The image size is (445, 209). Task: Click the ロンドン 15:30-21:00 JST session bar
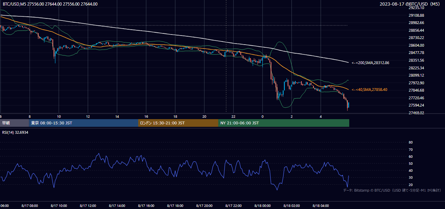[x=178, y=123]
